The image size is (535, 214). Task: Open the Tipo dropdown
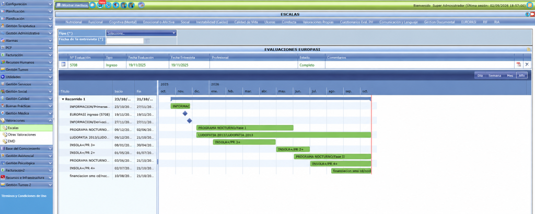[x=141, y=33]
